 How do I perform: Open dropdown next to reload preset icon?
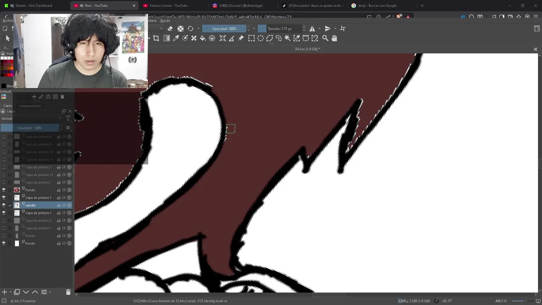pyautogui.click(x=198, y=28)
